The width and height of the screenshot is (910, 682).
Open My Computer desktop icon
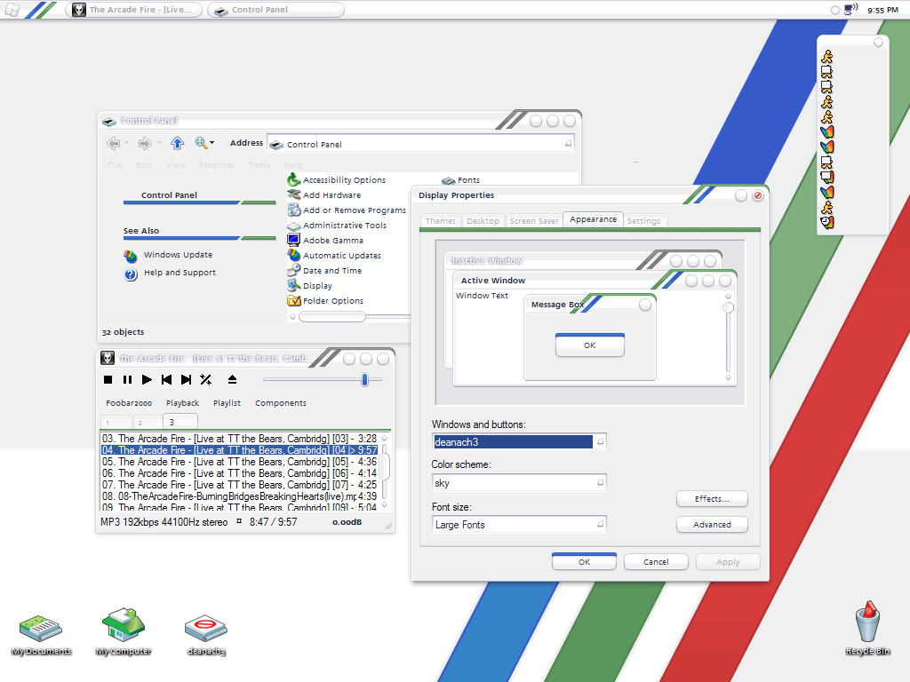point(123,632)
